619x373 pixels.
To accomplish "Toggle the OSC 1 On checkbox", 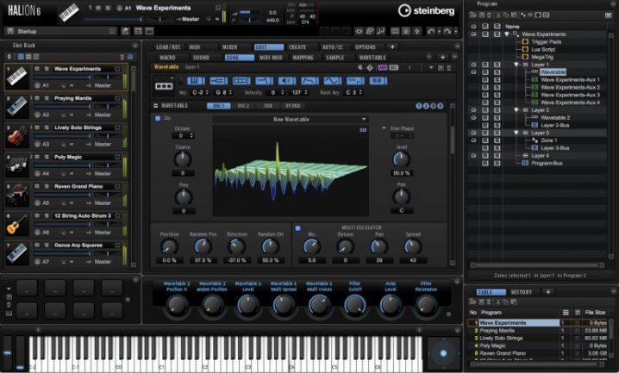I will tap(158, 118).
